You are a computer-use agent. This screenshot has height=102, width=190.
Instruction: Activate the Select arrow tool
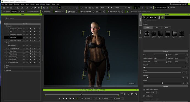(x=59, y=8)
